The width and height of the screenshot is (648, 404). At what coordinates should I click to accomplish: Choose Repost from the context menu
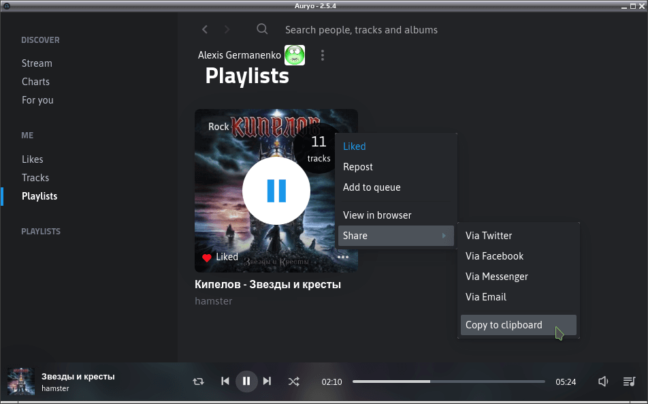coord(358,167)
